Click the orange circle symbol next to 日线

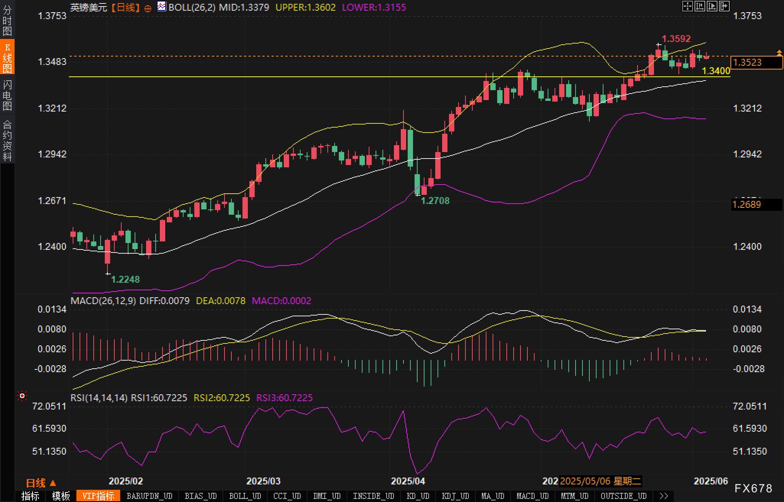tap(148, 8)
